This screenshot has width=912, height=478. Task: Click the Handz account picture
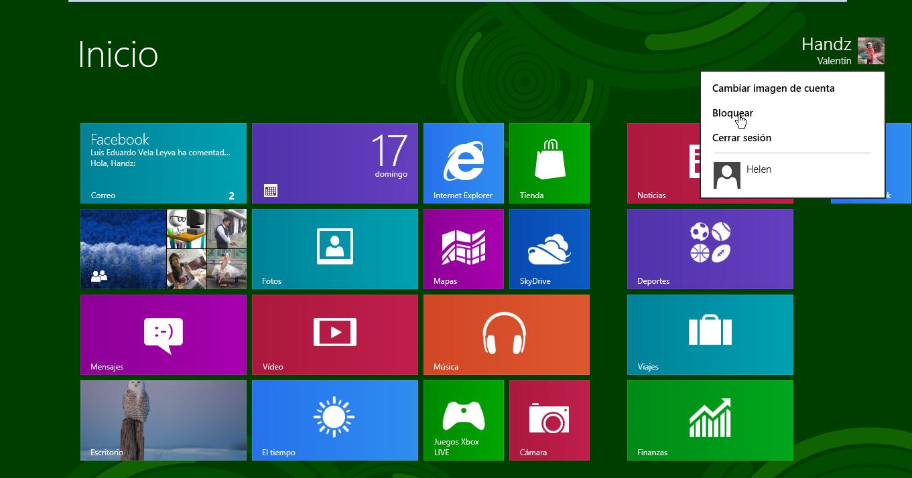pyautogui.click(x=870, y=52)
